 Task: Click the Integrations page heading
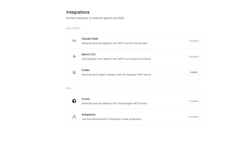(78, 12)
